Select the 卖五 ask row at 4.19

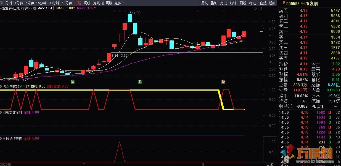[309, 10]
